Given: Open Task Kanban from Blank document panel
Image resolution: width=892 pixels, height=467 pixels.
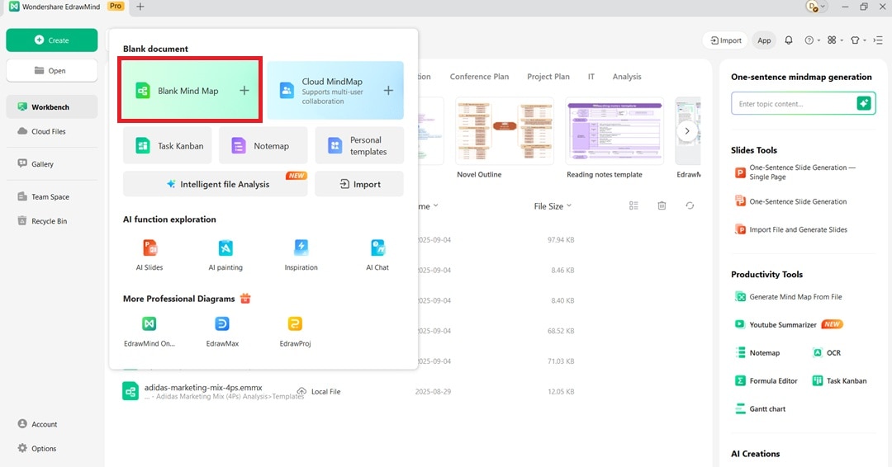Looking at the screenshot, I should (x=167, y=145).
